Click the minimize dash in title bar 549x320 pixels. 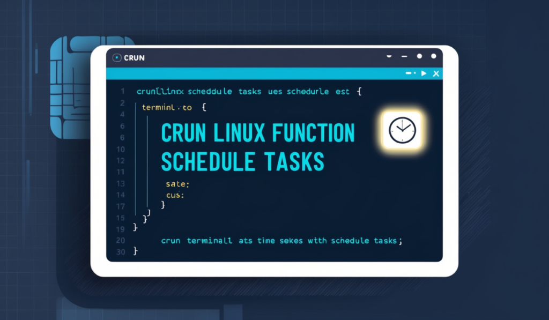click(404, 56)
